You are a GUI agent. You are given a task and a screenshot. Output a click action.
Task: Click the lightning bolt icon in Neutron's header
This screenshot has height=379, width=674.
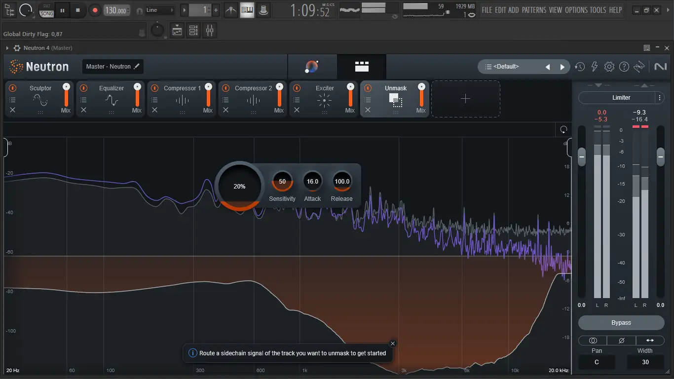[x=594, y=66]
